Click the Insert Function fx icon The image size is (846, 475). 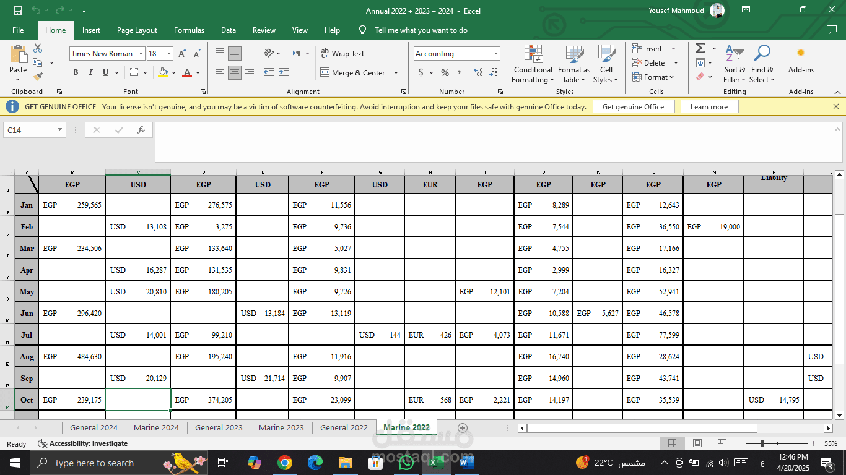pyautogui.click(x=141, y=130)
